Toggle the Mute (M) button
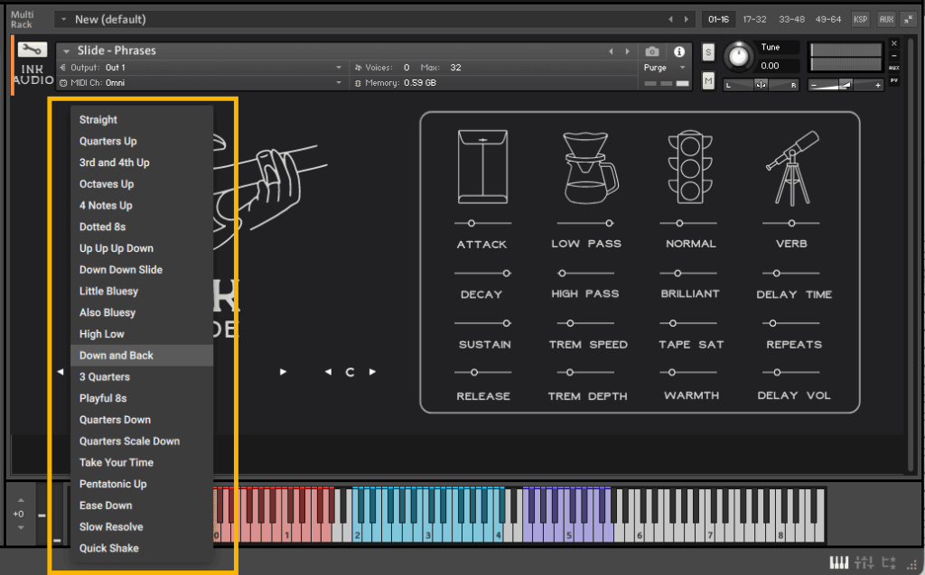 [x=708, y=81]
